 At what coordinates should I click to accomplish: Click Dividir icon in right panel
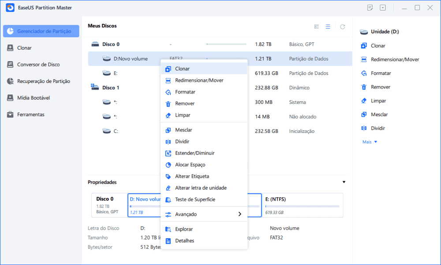[x=364, y=128]
